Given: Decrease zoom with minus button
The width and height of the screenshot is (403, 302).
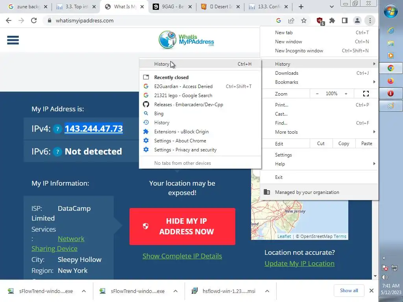Looking at the screenshot, I should [x=317, y=94].
